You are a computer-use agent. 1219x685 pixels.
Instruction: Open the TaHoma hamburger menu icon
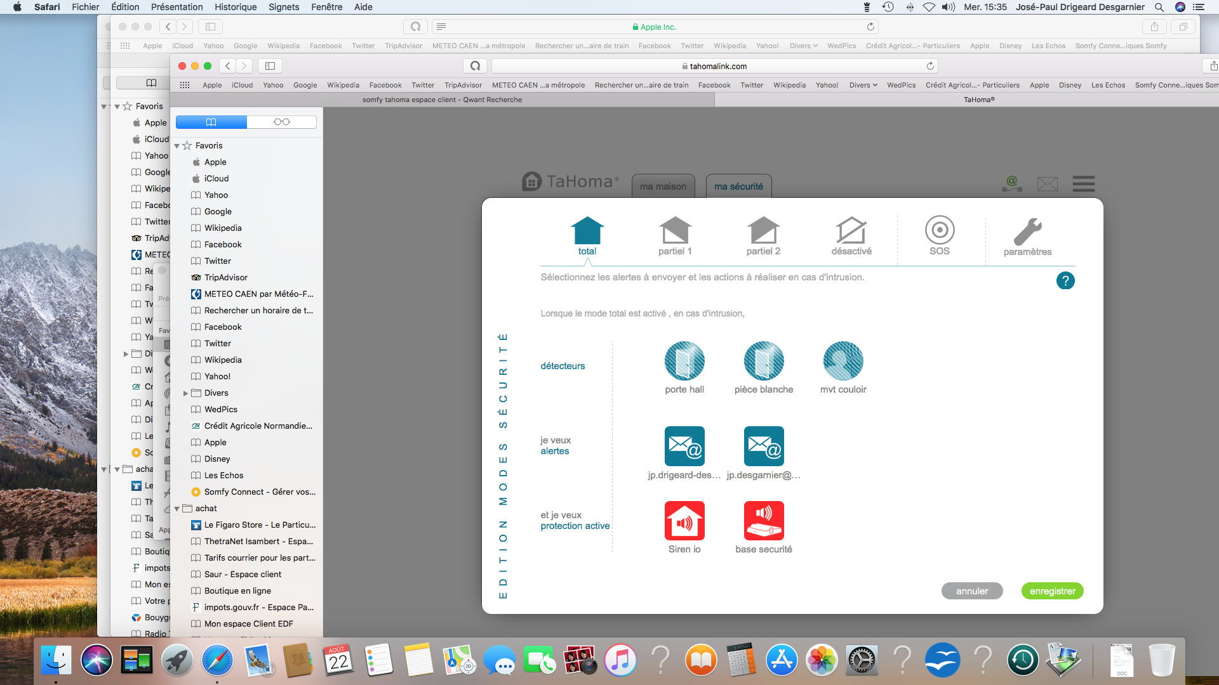tap(1083, 184)
